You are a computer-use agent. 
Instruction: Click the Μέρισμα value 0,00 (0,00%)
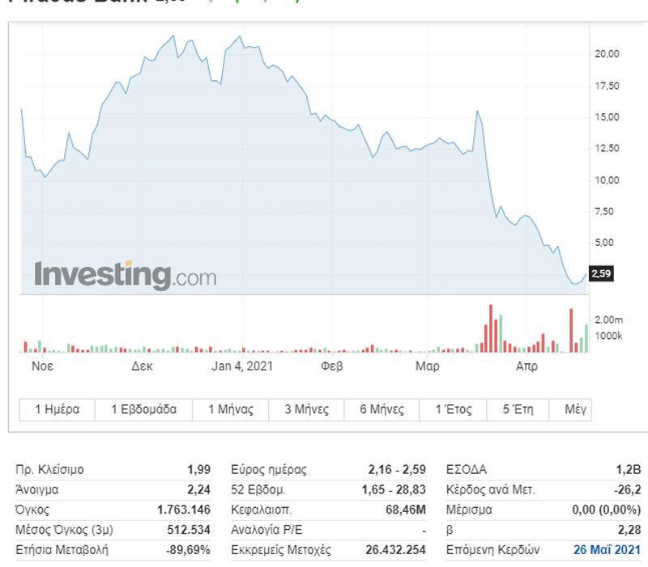pos(606,510)
